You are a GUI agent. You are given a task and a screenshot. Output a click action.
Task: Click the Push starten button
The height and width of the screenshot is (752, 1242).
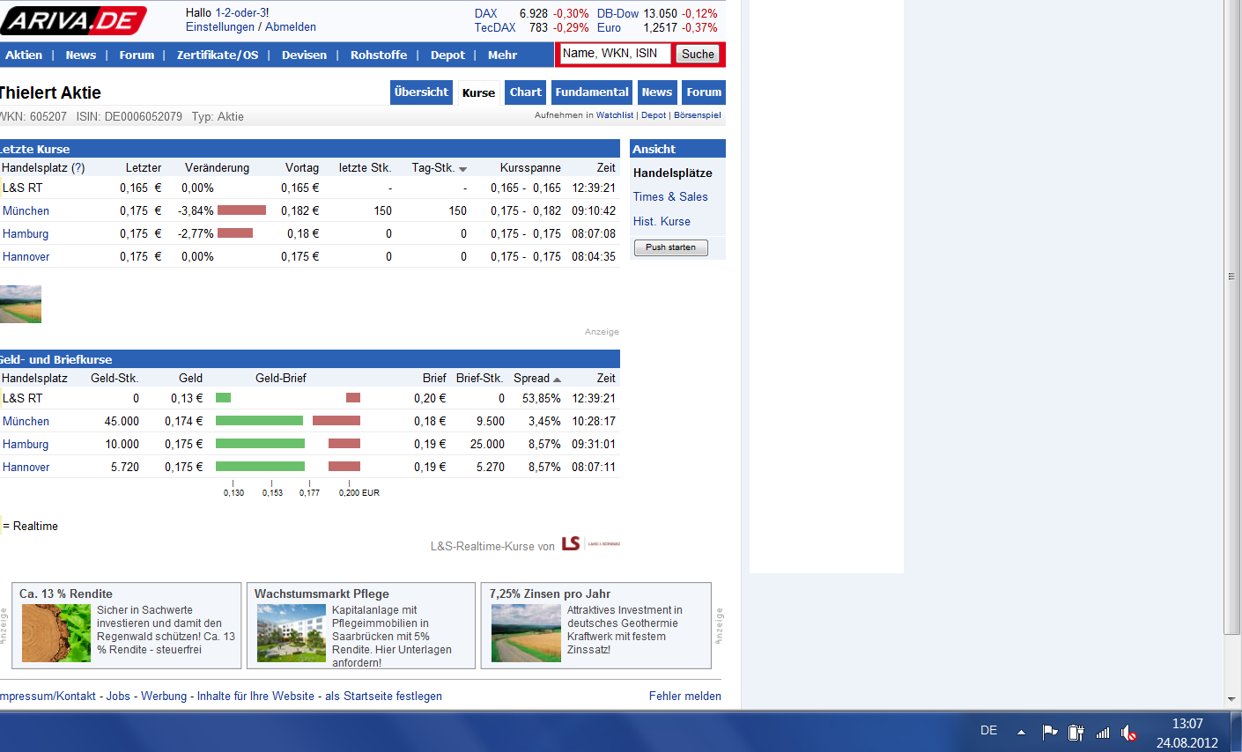click(671, 247)
